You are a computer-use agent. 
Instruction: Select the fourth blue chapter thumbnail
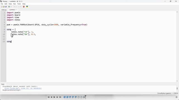[x=73, y=97]
